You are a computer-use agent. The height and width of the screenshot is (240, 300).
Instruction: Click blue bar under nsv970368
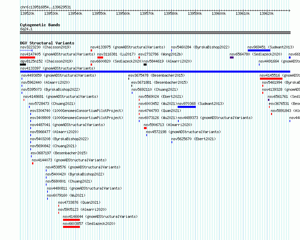(x=187, y=107)
